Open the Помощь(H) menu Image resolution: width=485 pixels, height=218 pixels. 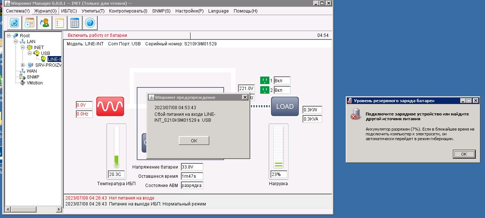pos(245,11)
